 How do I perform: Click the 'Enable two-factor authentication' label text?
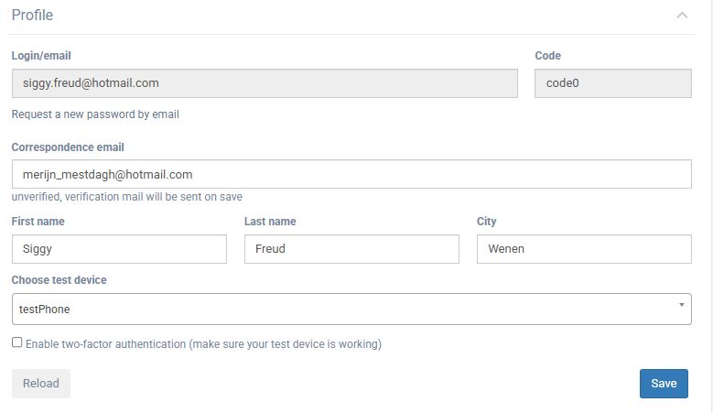[x=203, y=344]
